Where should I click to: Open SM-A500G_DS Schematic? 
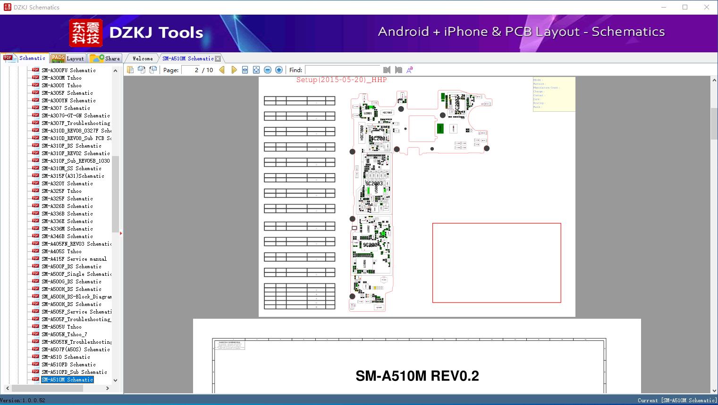[71, 281]
